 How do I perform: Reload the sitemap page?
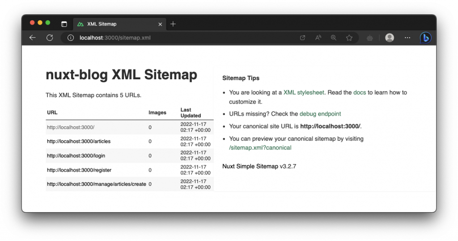tap(50, 38)
